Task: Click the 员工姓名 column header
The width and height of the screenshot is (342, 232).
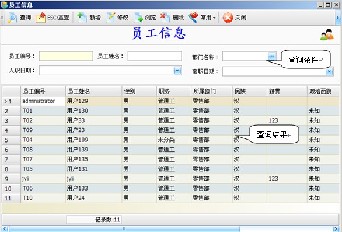Action: 93,91
